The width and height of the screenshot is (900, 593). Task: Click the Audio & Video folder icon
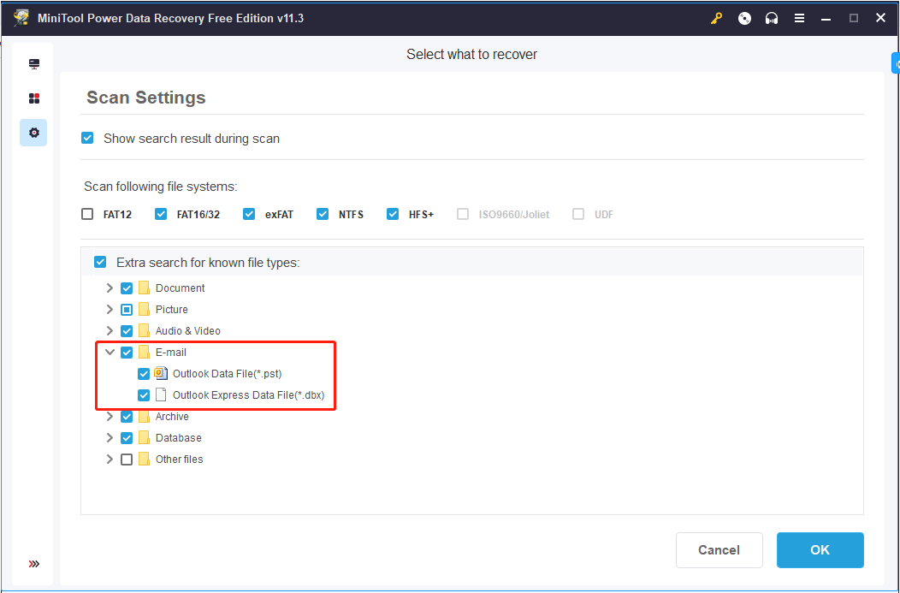pyautogui.click(x=144, y=330)
